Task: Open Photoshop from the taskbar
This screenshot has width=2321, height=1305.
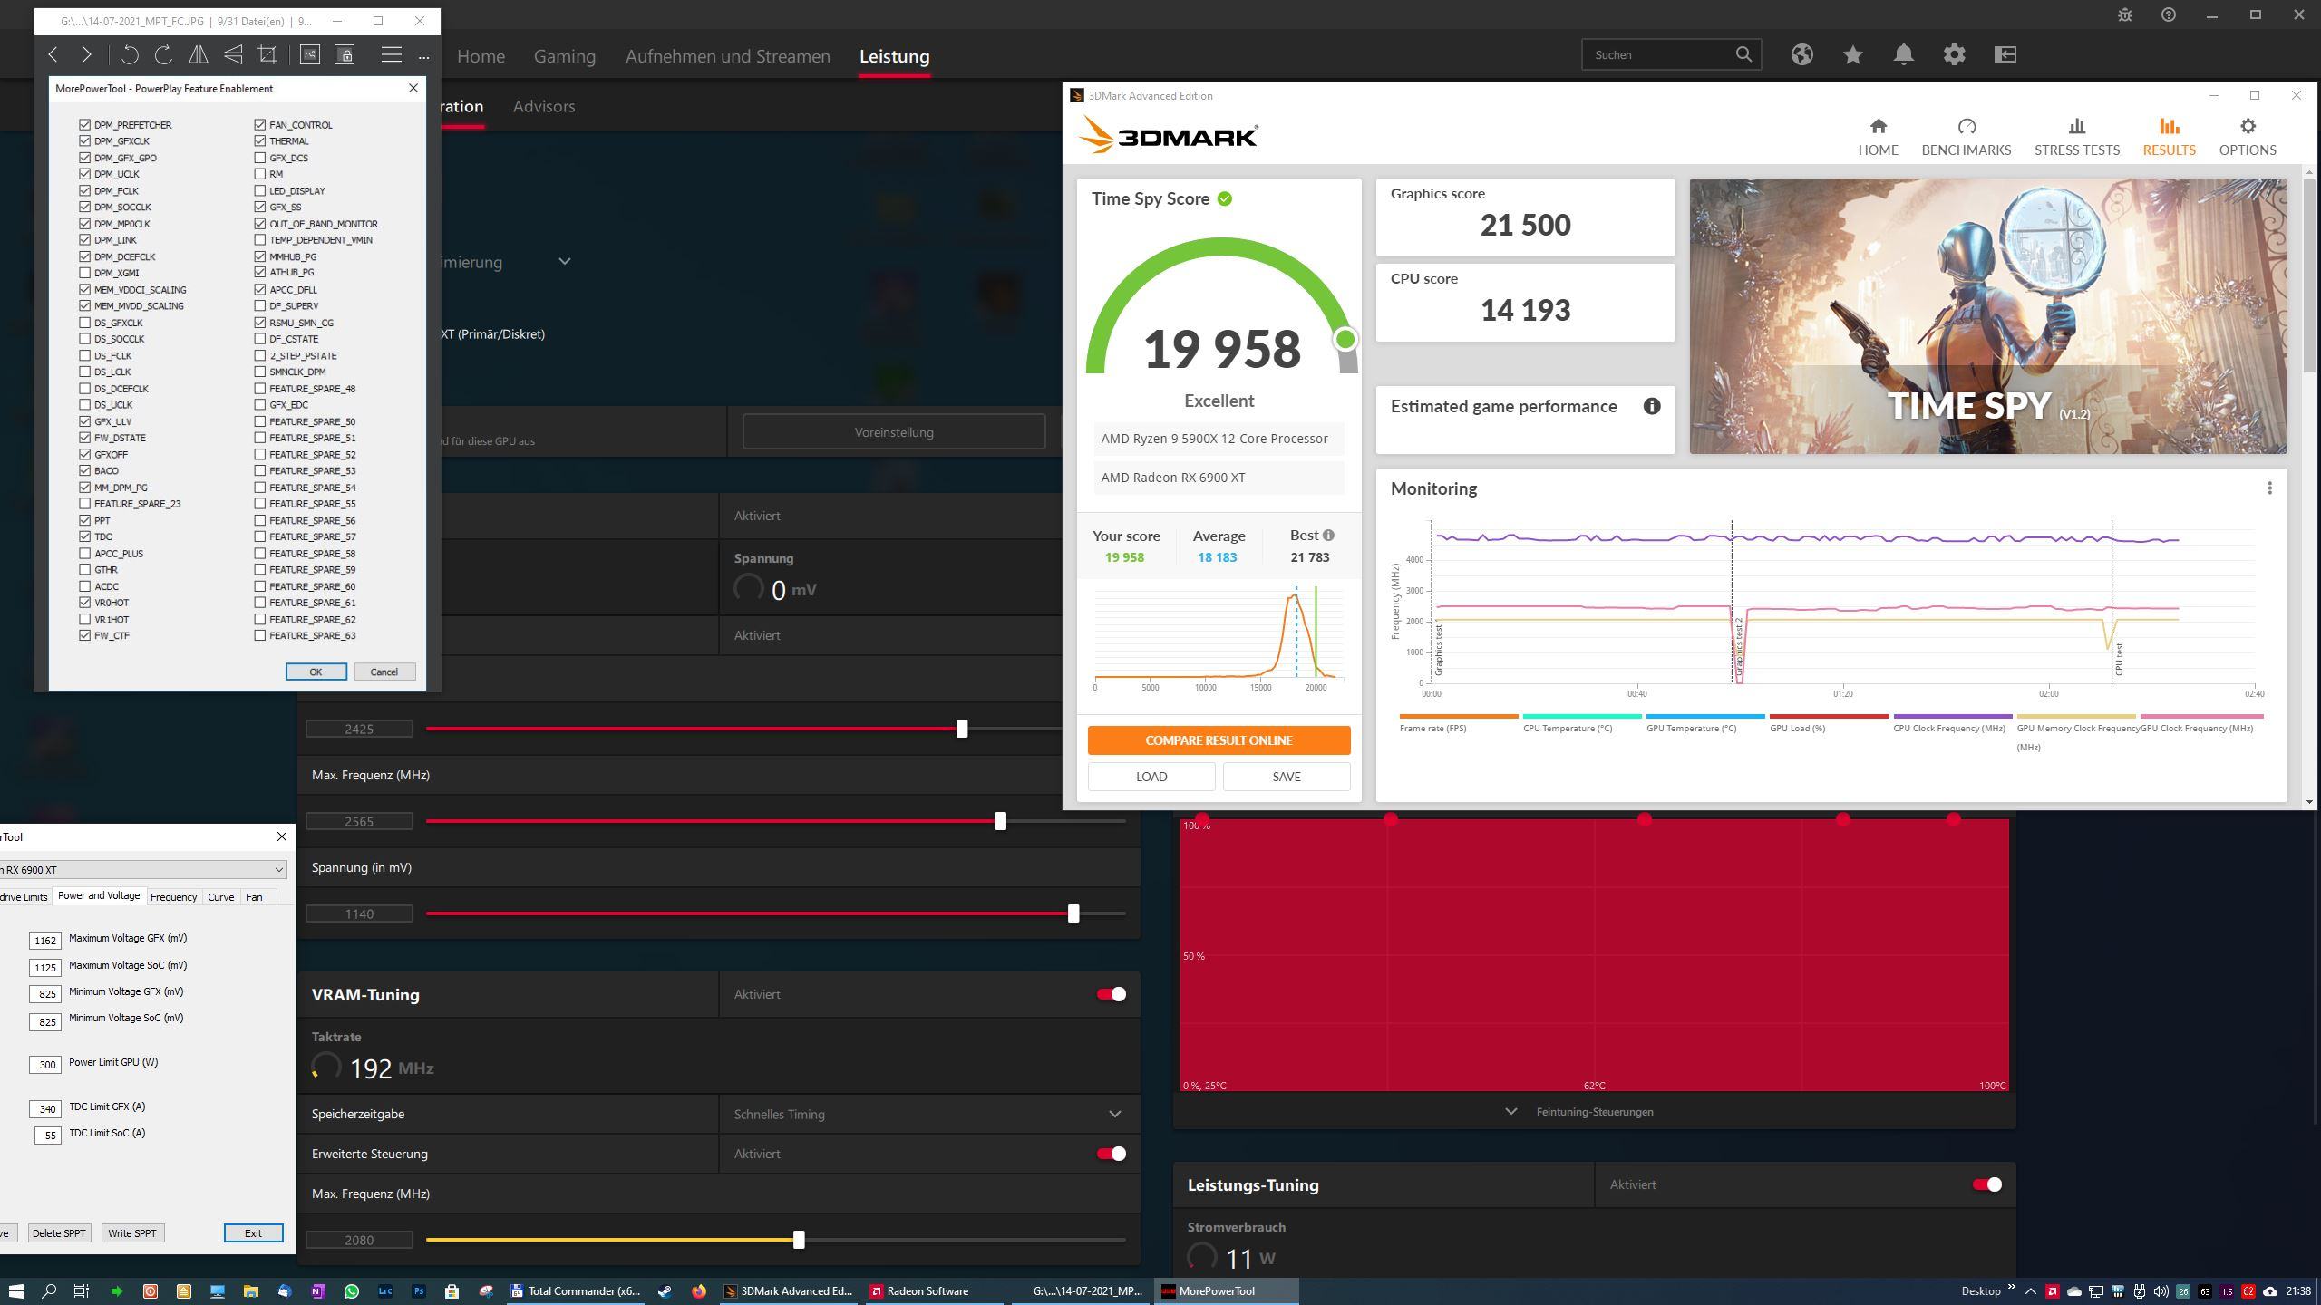Action: (418, 1290)
